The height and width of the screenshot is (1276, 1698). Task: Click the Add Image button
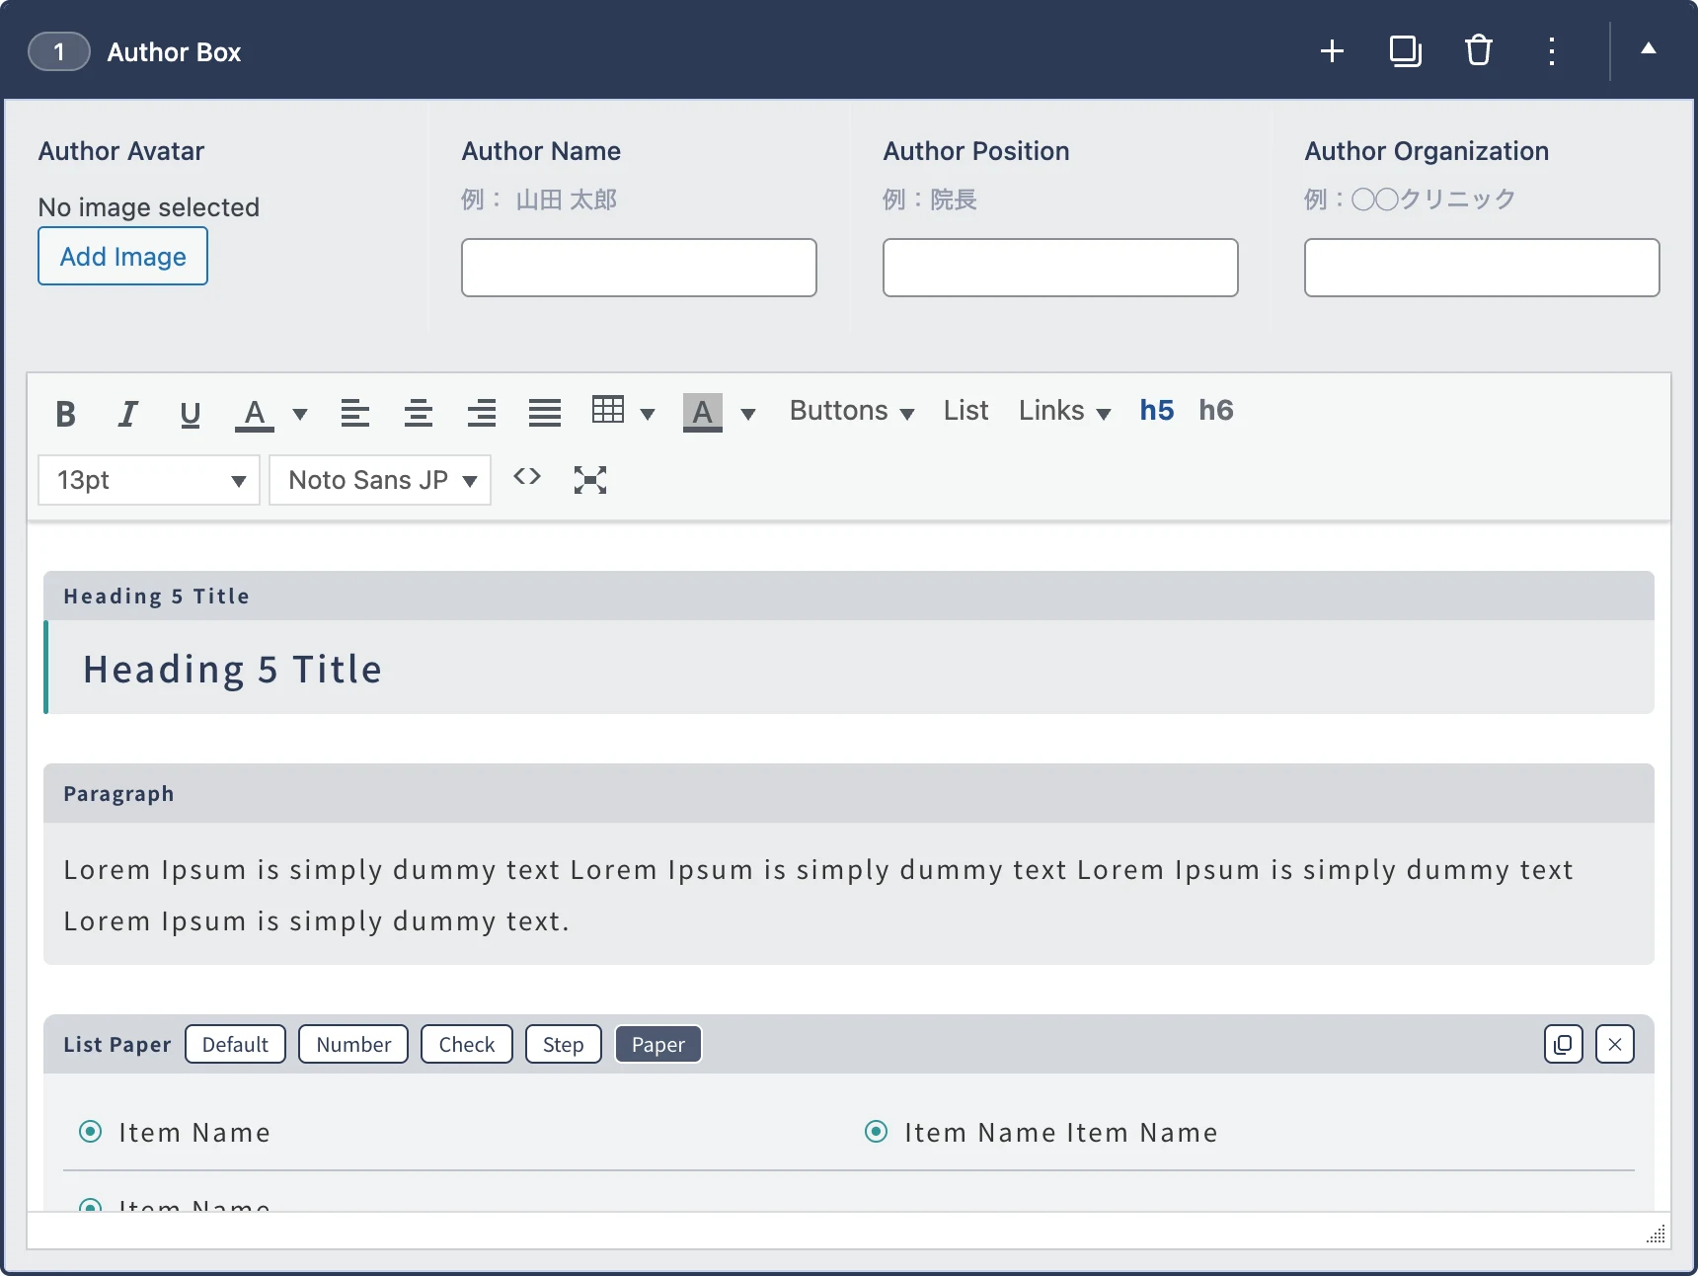pos(123,257)
